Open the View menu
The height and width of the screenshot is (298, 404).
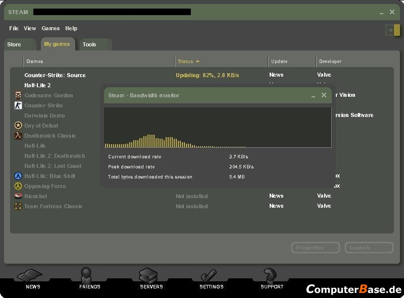pyautogui.click(x=30, y=28)
